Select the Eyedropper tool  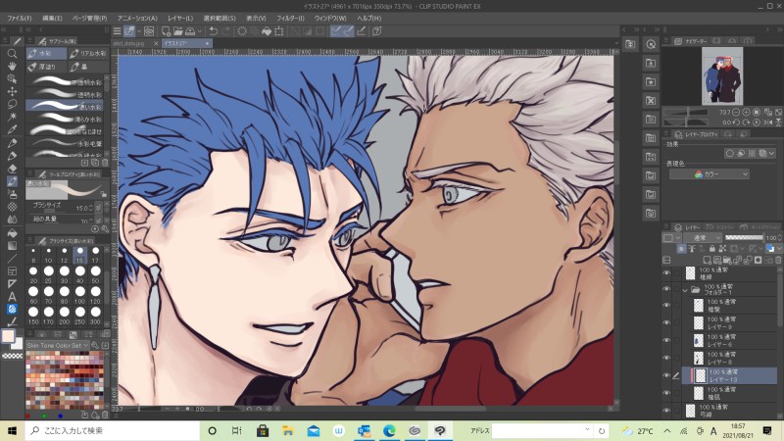click(12, 129)
